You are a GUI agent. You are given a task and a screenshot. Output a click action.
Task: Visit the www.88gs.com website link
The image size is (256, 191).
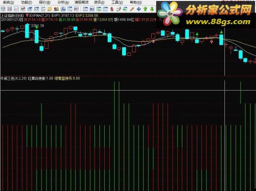pyautogui.click(x=218, y=22)
